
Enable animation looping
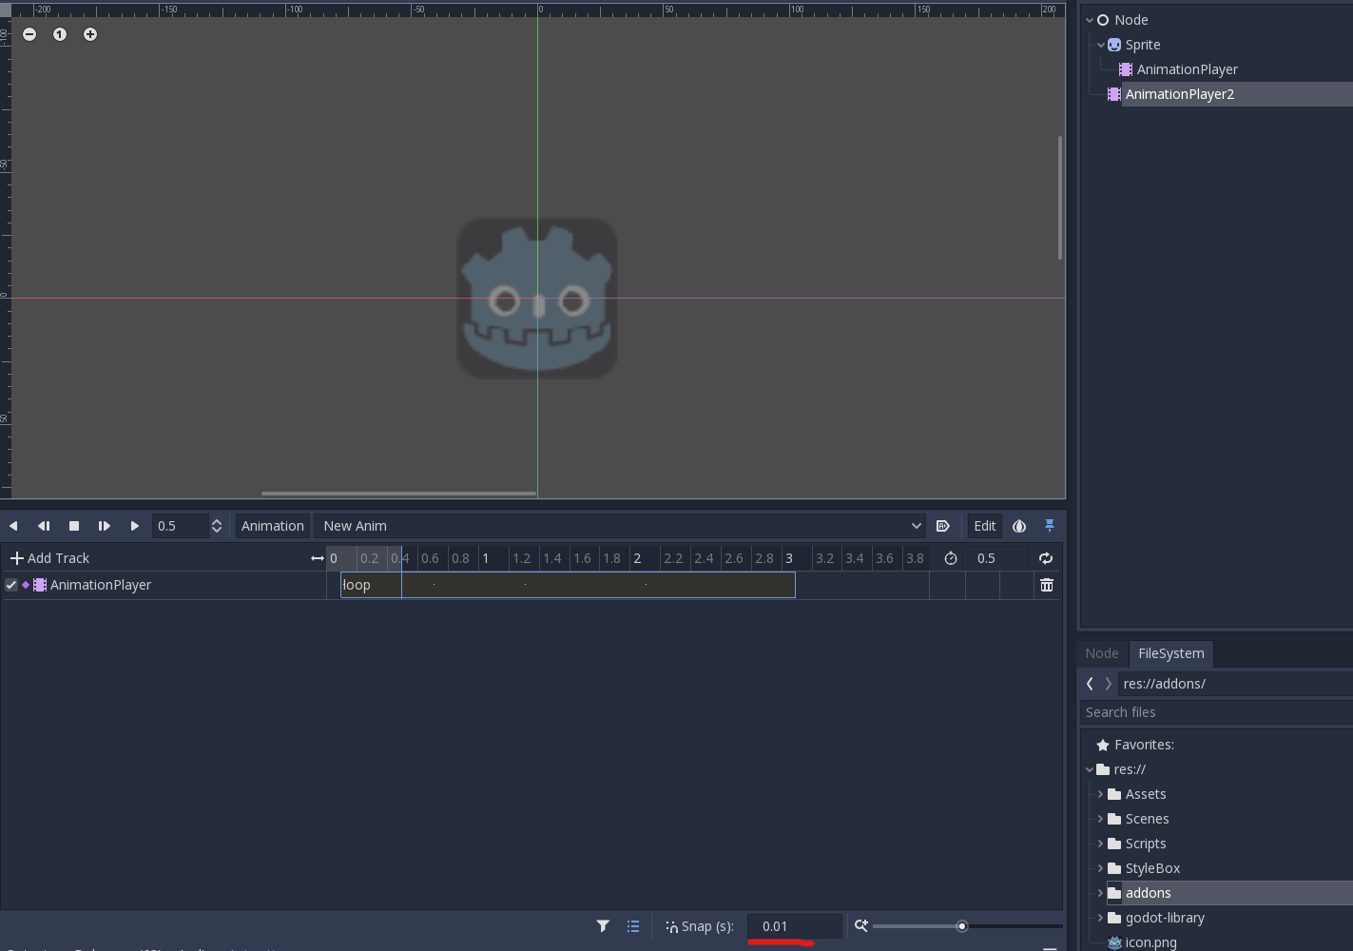point(1046,558)
